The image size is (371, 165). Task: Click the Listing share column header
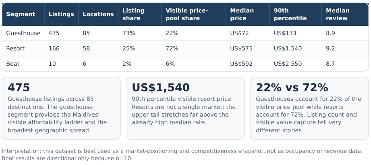pyautogui.click(x=133, y=14)
